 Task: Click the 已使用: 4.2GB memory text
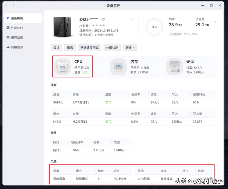(x=140, y=68)
